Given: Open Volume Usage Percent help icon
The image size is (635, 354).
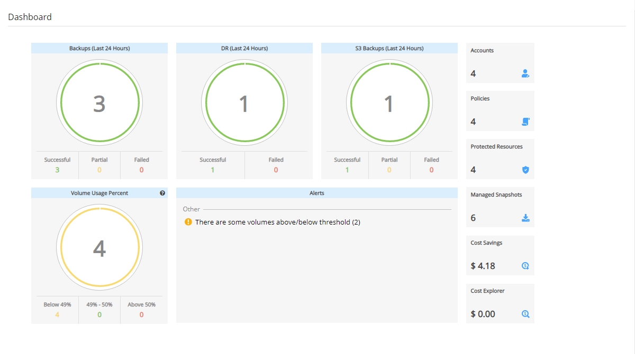Looking at the screenshot, I should pyautogui.click(x=162, y=193).
